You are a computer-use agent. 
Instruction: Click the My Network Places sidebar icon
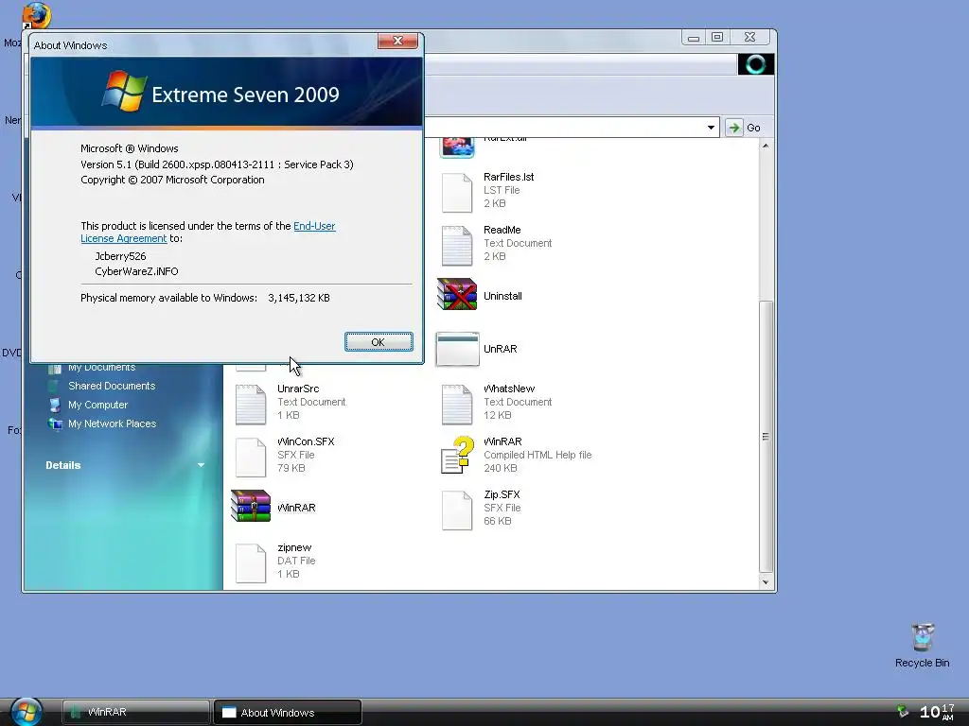55,424
